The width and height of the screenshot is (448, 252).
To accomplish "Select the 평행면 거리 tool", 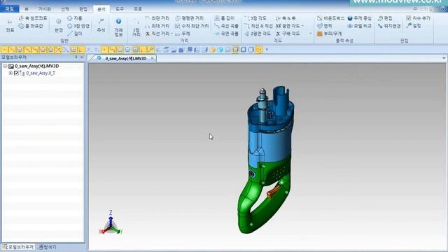I will (190, 18).
